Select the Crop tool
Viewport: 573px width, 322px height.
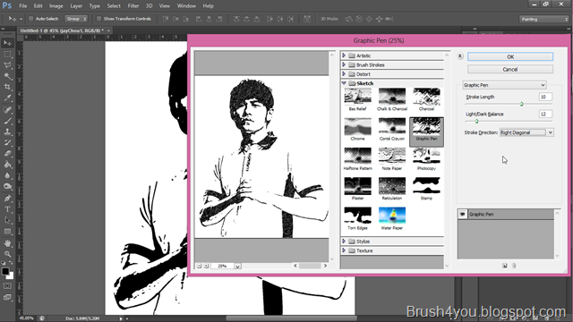7,87
